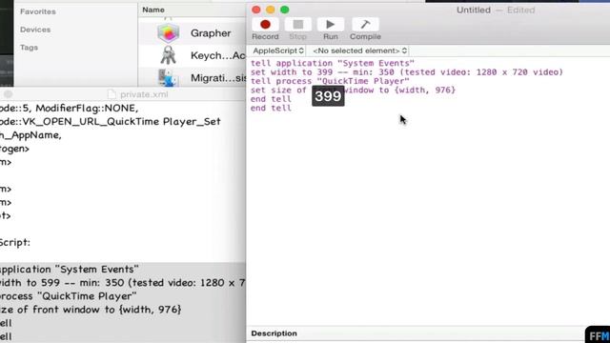
Task: Click the Description header in Script Editor
Action: [x=274, y=333]
